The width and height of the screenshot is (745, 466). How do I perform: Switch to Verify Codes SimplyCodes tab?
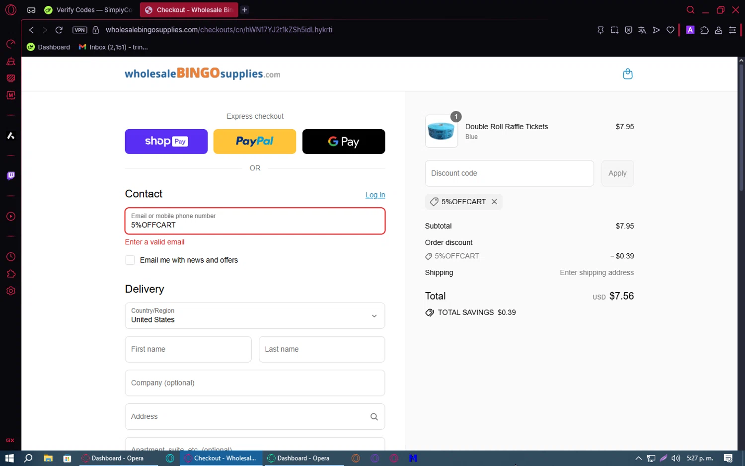coord(89,10)
